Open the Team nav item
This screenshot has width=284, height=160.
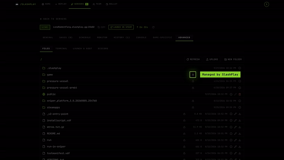97,4
